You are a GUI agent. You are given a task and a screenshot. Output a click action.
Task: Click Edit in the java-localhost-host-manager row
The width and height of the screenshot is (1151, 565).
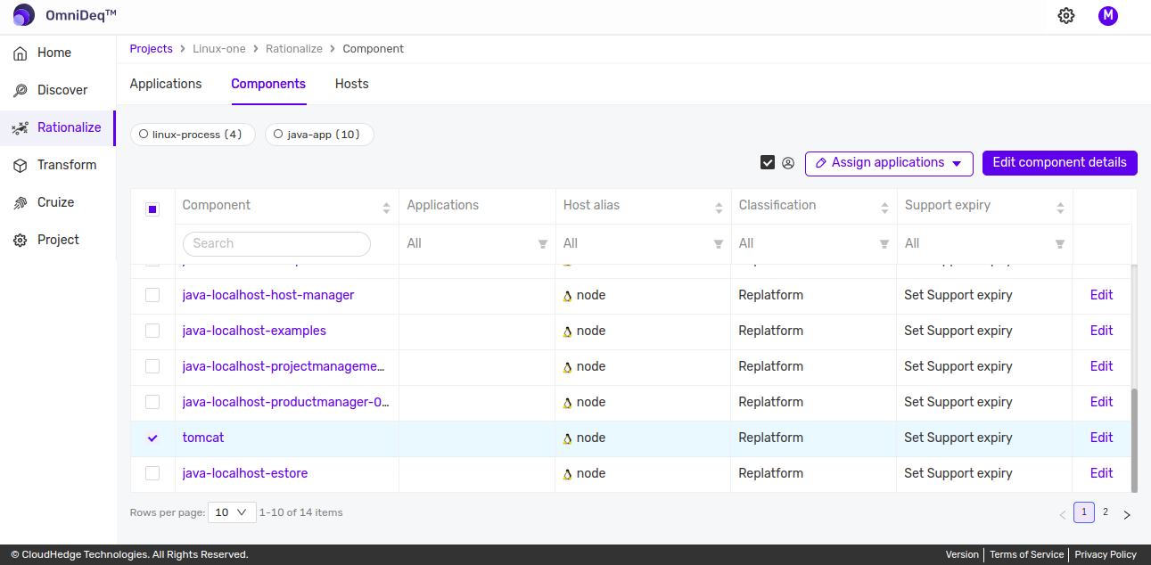click(x=1102, y=295)
